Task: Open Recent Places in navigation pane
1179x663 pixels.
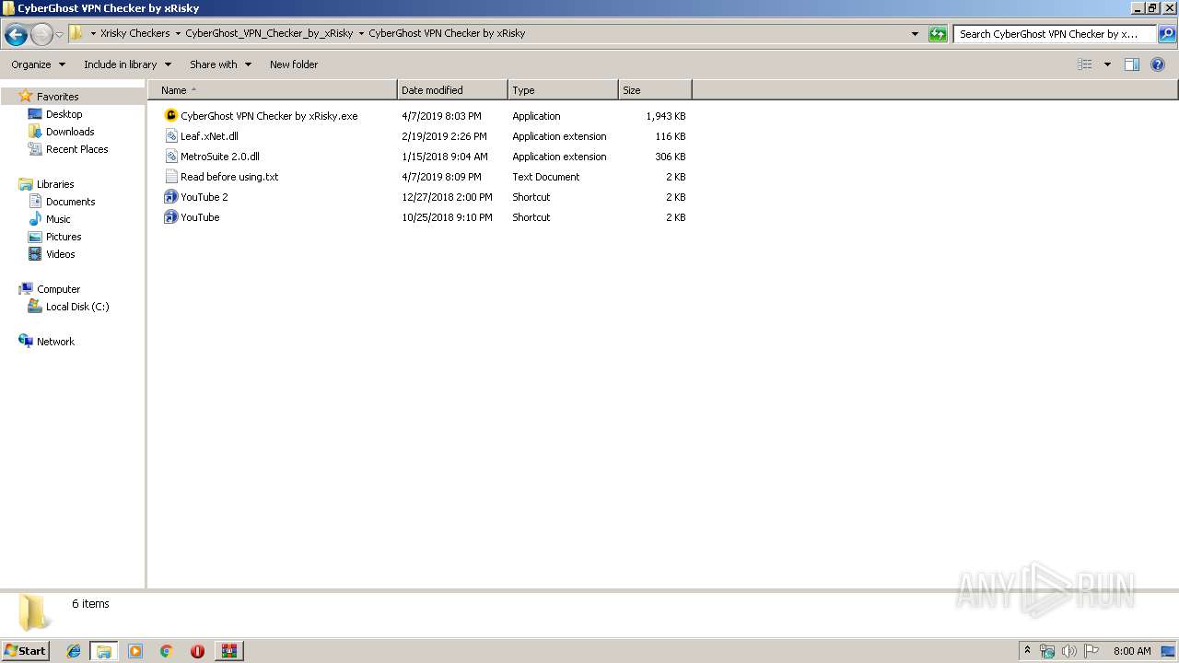Action: coord(76,149)
